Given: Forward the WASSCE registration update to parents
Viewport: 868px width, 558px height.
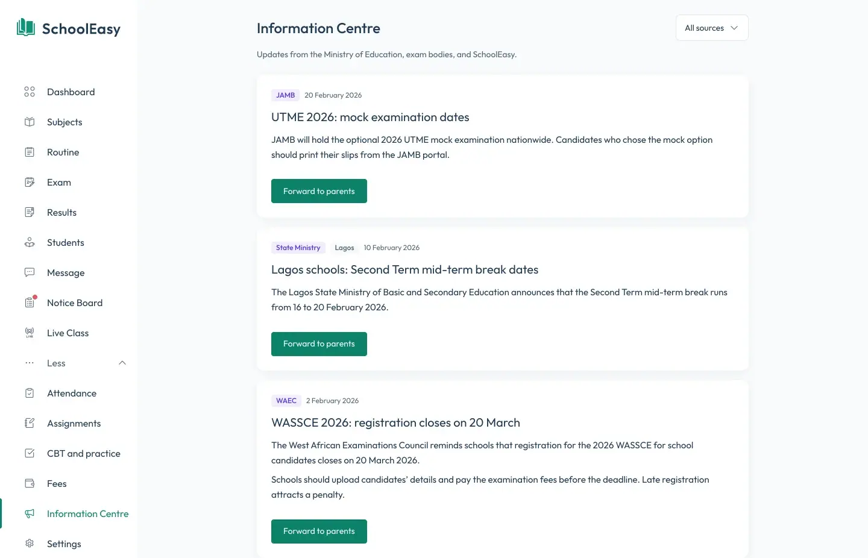Looking at the screenshot, I should [x=319, y=531].
